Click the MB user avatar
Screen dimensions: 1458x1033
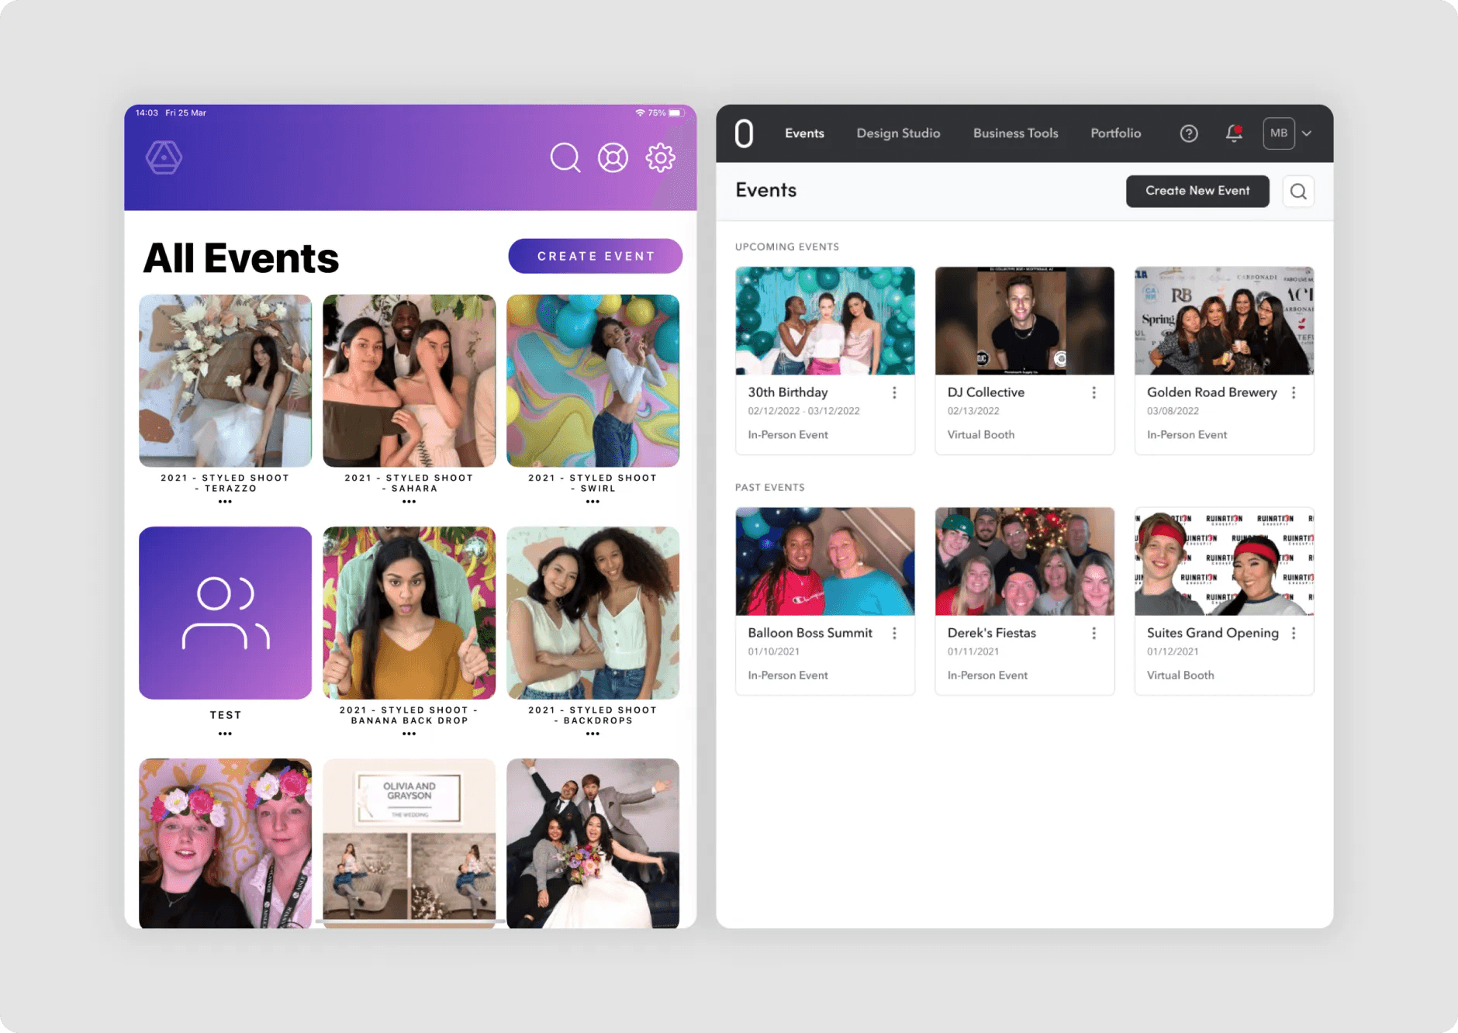click(1279, 133)
